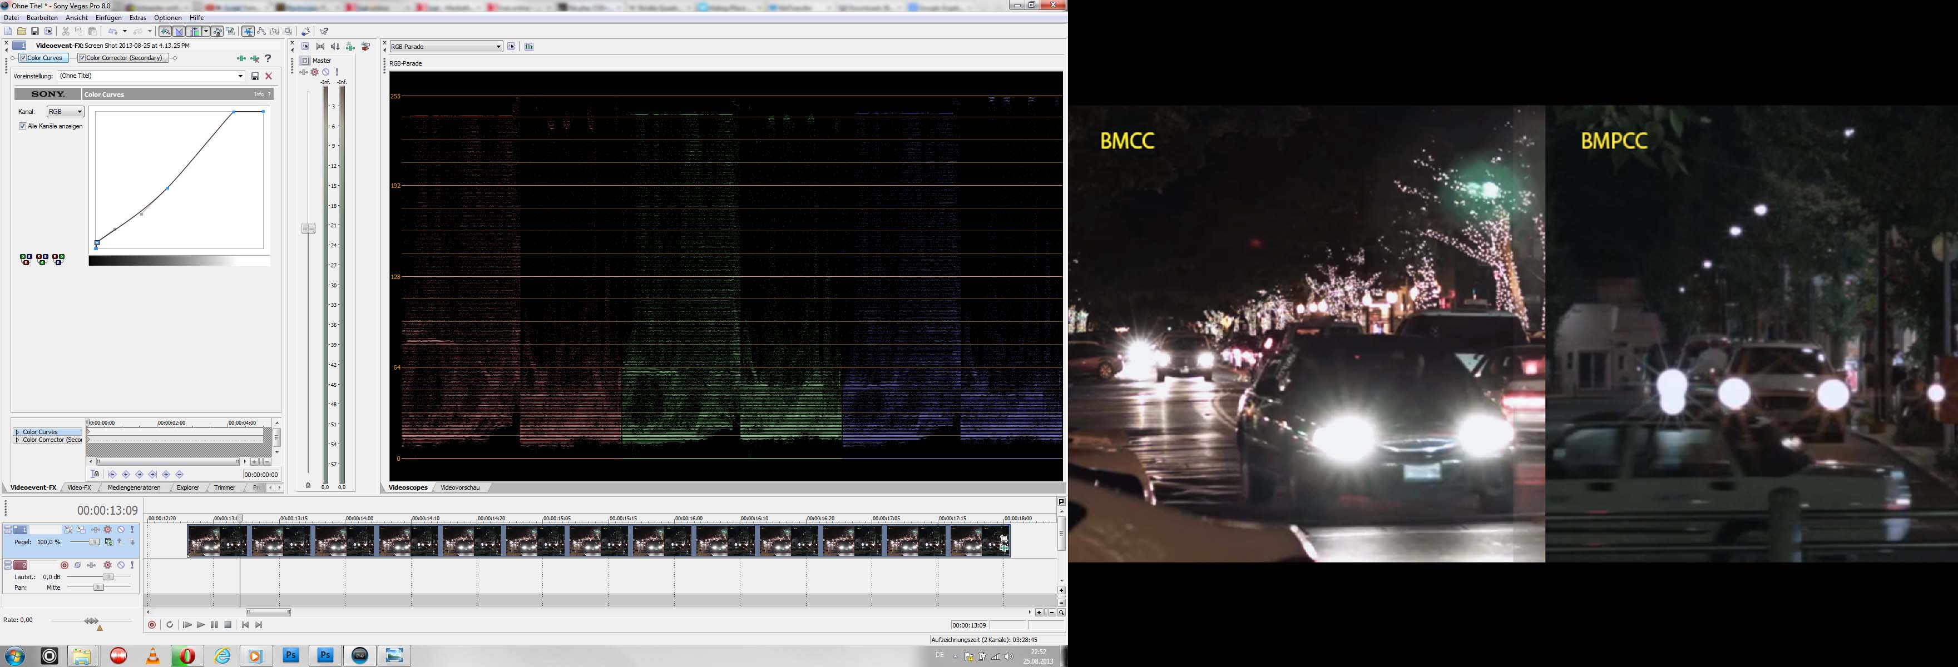
Task: Click the Pause button in transport
Action: [214, 624]
